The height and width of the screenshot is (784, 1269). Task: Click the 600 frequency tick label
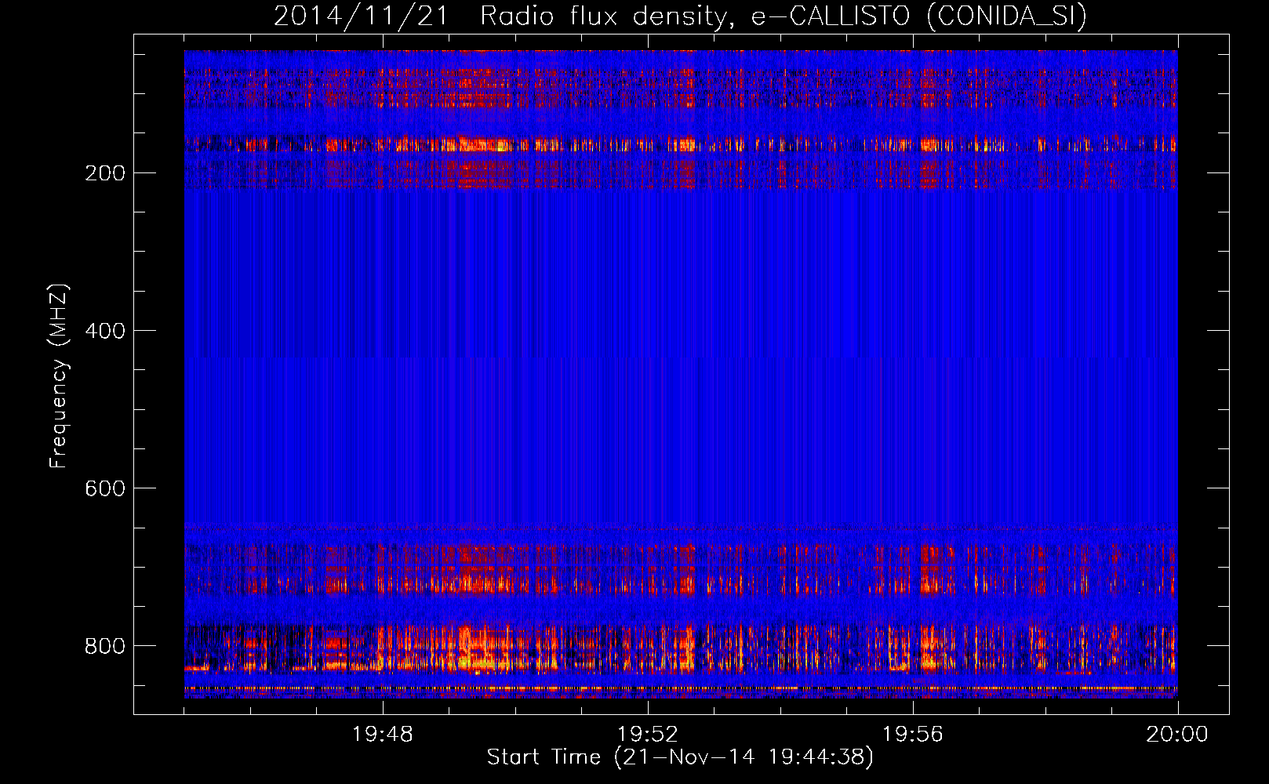104,488
